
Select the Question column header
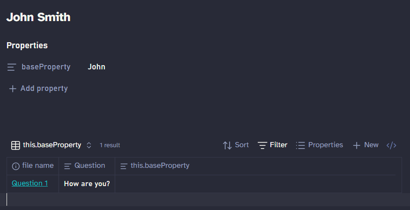tap(89, 166)
